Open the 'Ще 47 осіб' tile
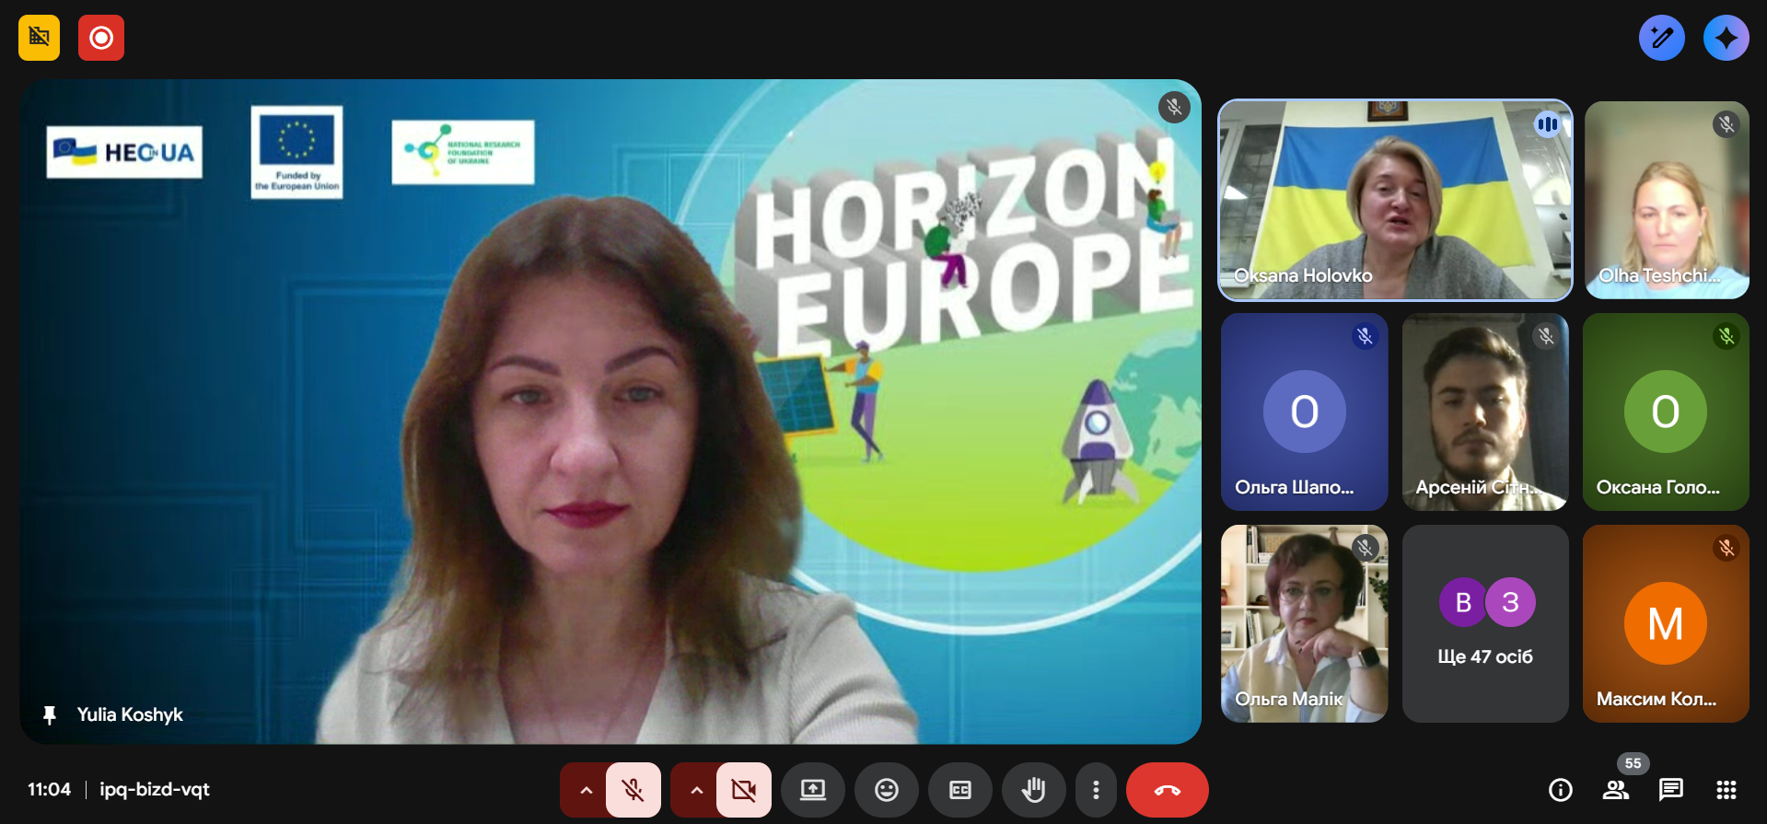This screenshot has width=1767, height=824. click(1484, 623)
